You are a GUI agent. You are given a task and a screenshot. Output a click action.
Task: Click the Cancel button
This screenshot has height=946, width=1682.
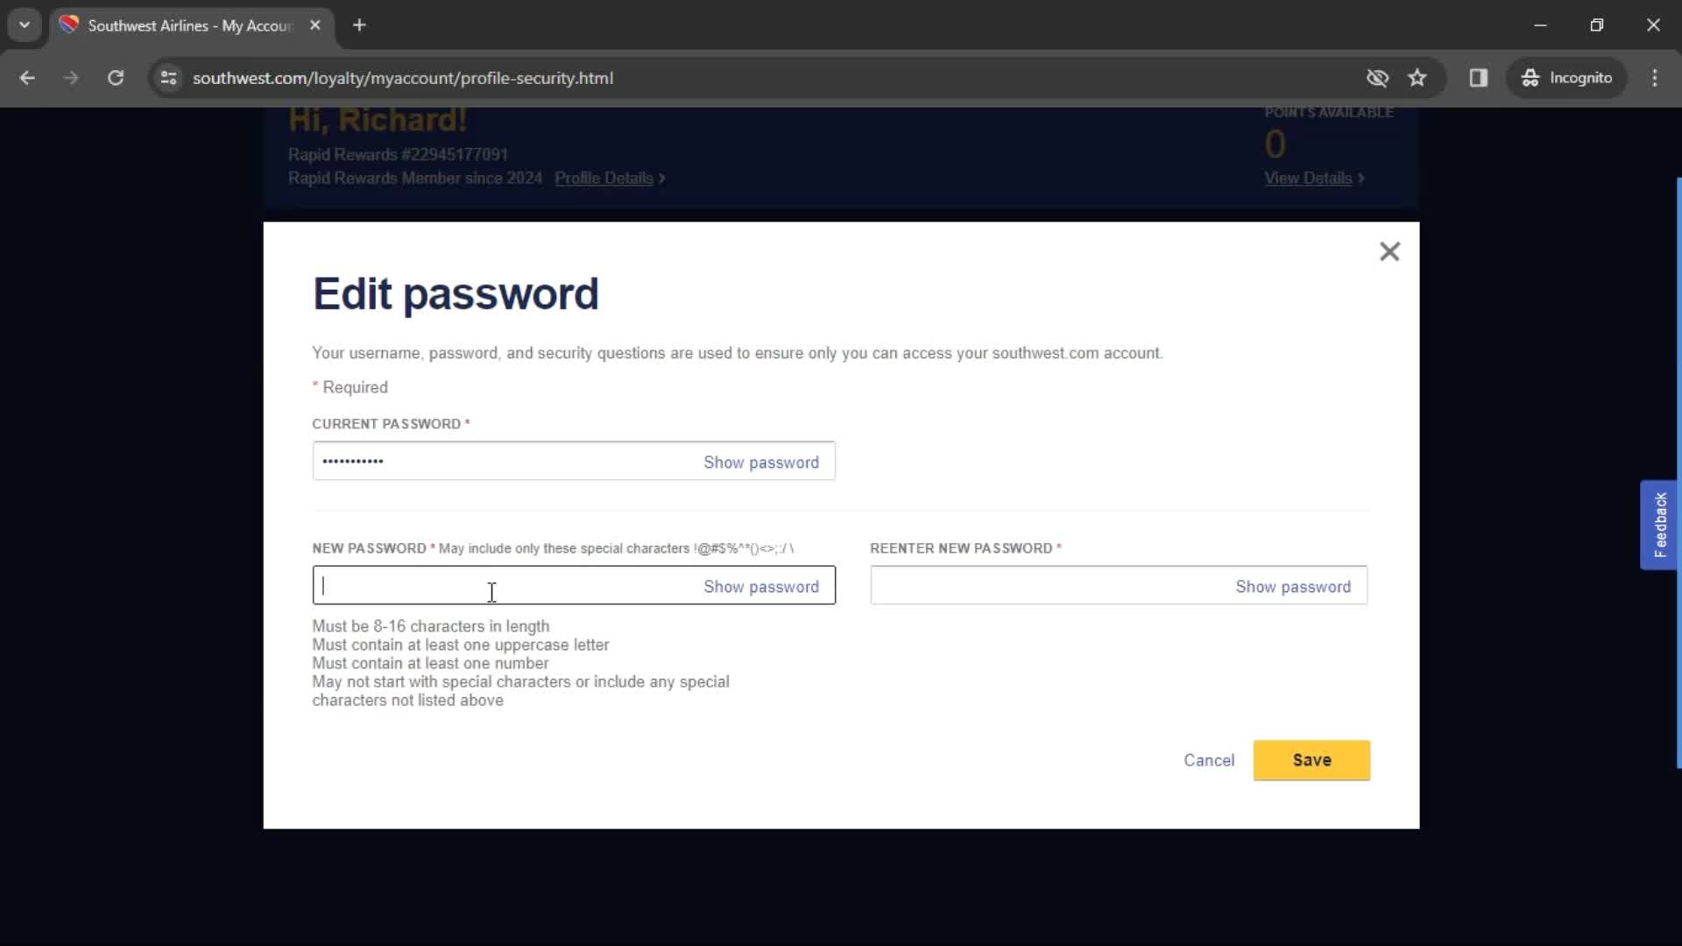point(1210,760)
